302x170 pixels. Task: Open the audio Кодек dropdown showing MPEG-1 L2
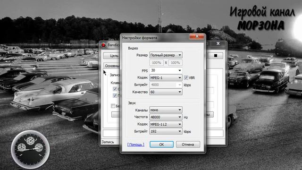[x=166, y=124]
